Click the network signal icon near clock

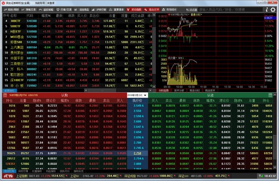click(261, 176)
